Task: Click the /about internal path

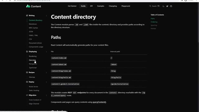Action: click(x=113, y=64)
